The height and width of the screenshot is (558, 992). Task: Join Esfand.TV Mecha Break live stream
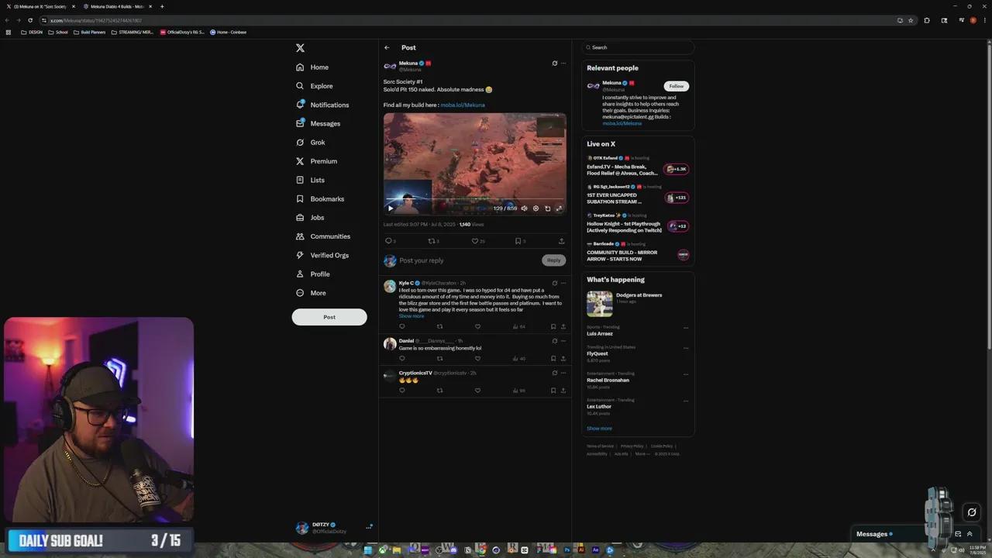676,169
